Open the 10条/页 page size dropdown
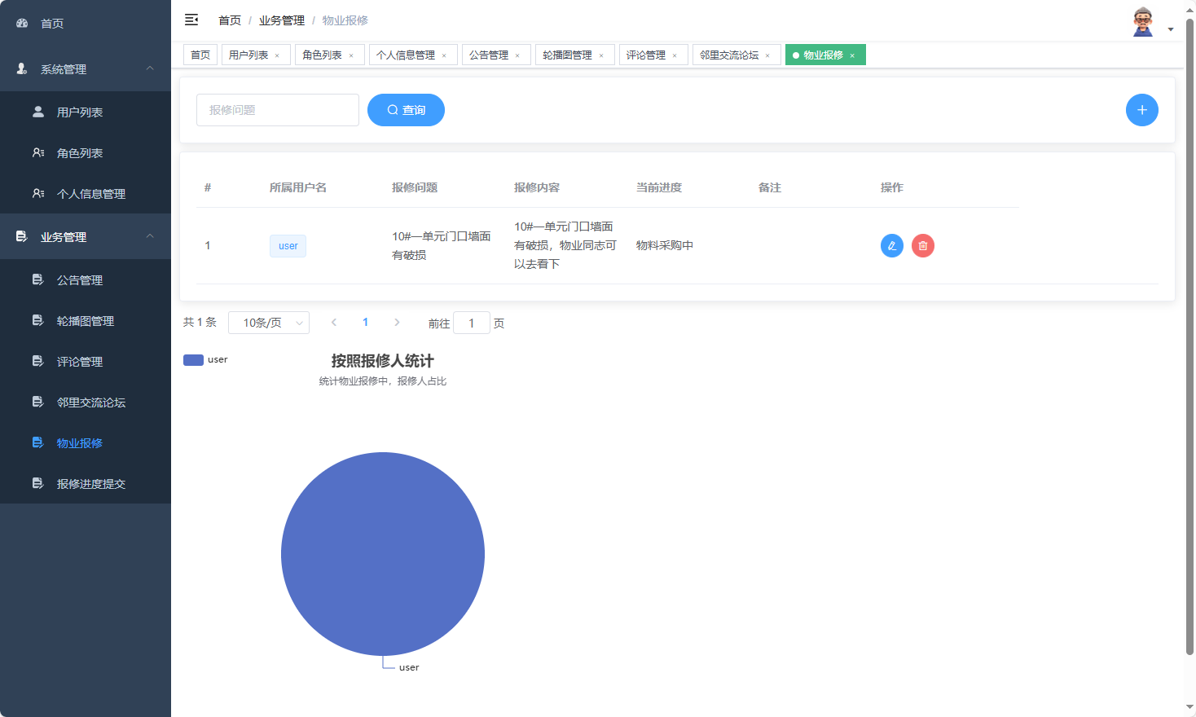Image resolution: width=1196 pixels, height=717 pixels. tap(269, 322)
